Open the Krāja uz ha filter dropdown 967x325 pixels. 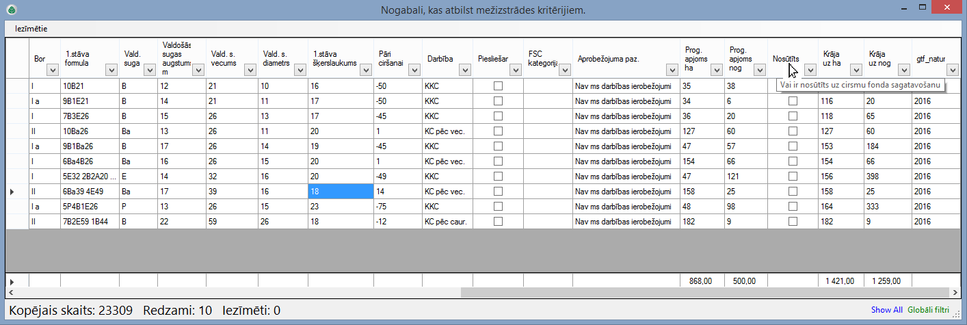(855, 70)
